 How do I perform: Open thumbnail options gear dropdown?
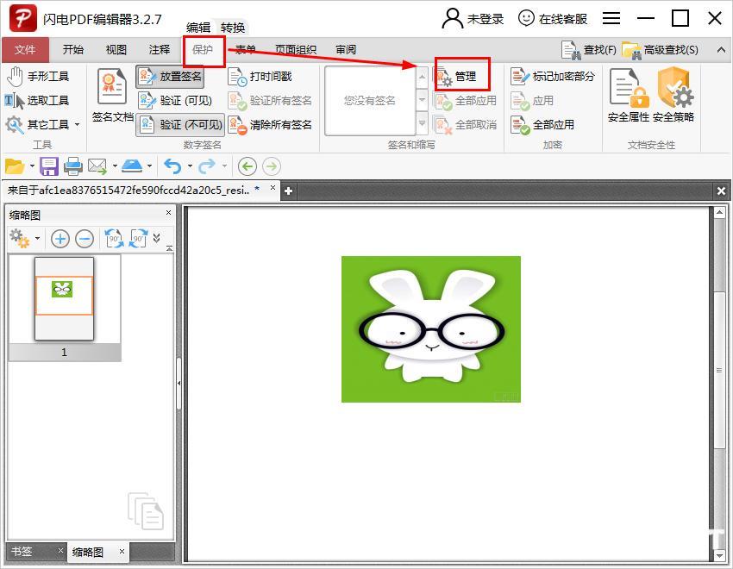tap(25, 239)
